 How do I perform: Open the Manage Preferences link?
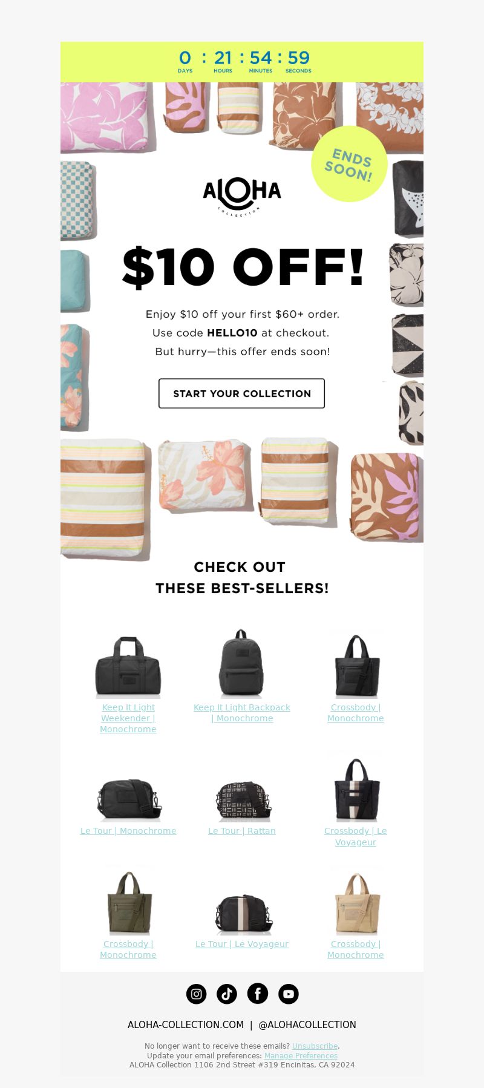301,1055
